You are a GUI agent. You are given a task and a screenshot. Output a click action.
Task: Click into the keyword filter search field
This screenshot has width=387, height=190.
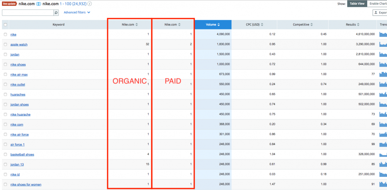[27, 13]
